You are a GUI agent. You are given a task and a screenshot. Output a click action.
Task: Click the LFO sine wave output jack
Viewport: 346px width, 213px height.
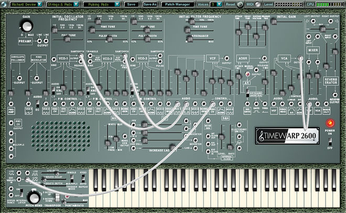[19, 173]
